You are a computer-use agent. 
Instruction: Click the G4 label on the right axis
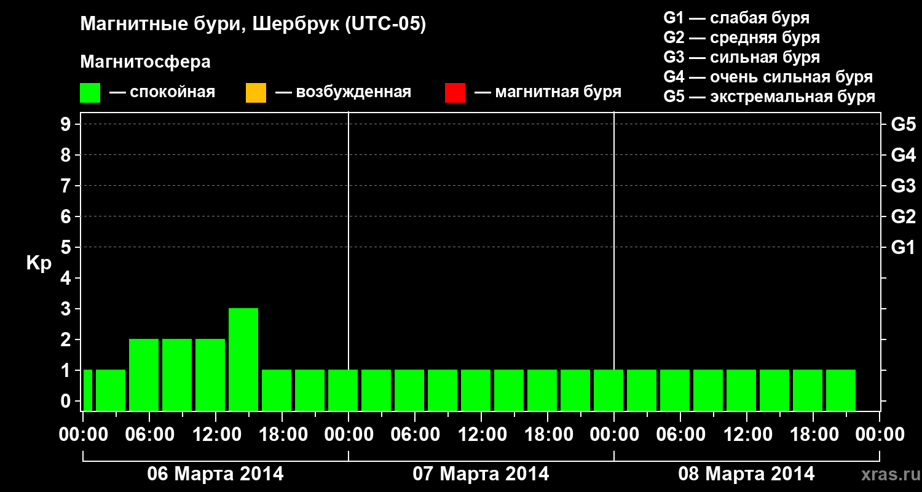pos(903,155)
